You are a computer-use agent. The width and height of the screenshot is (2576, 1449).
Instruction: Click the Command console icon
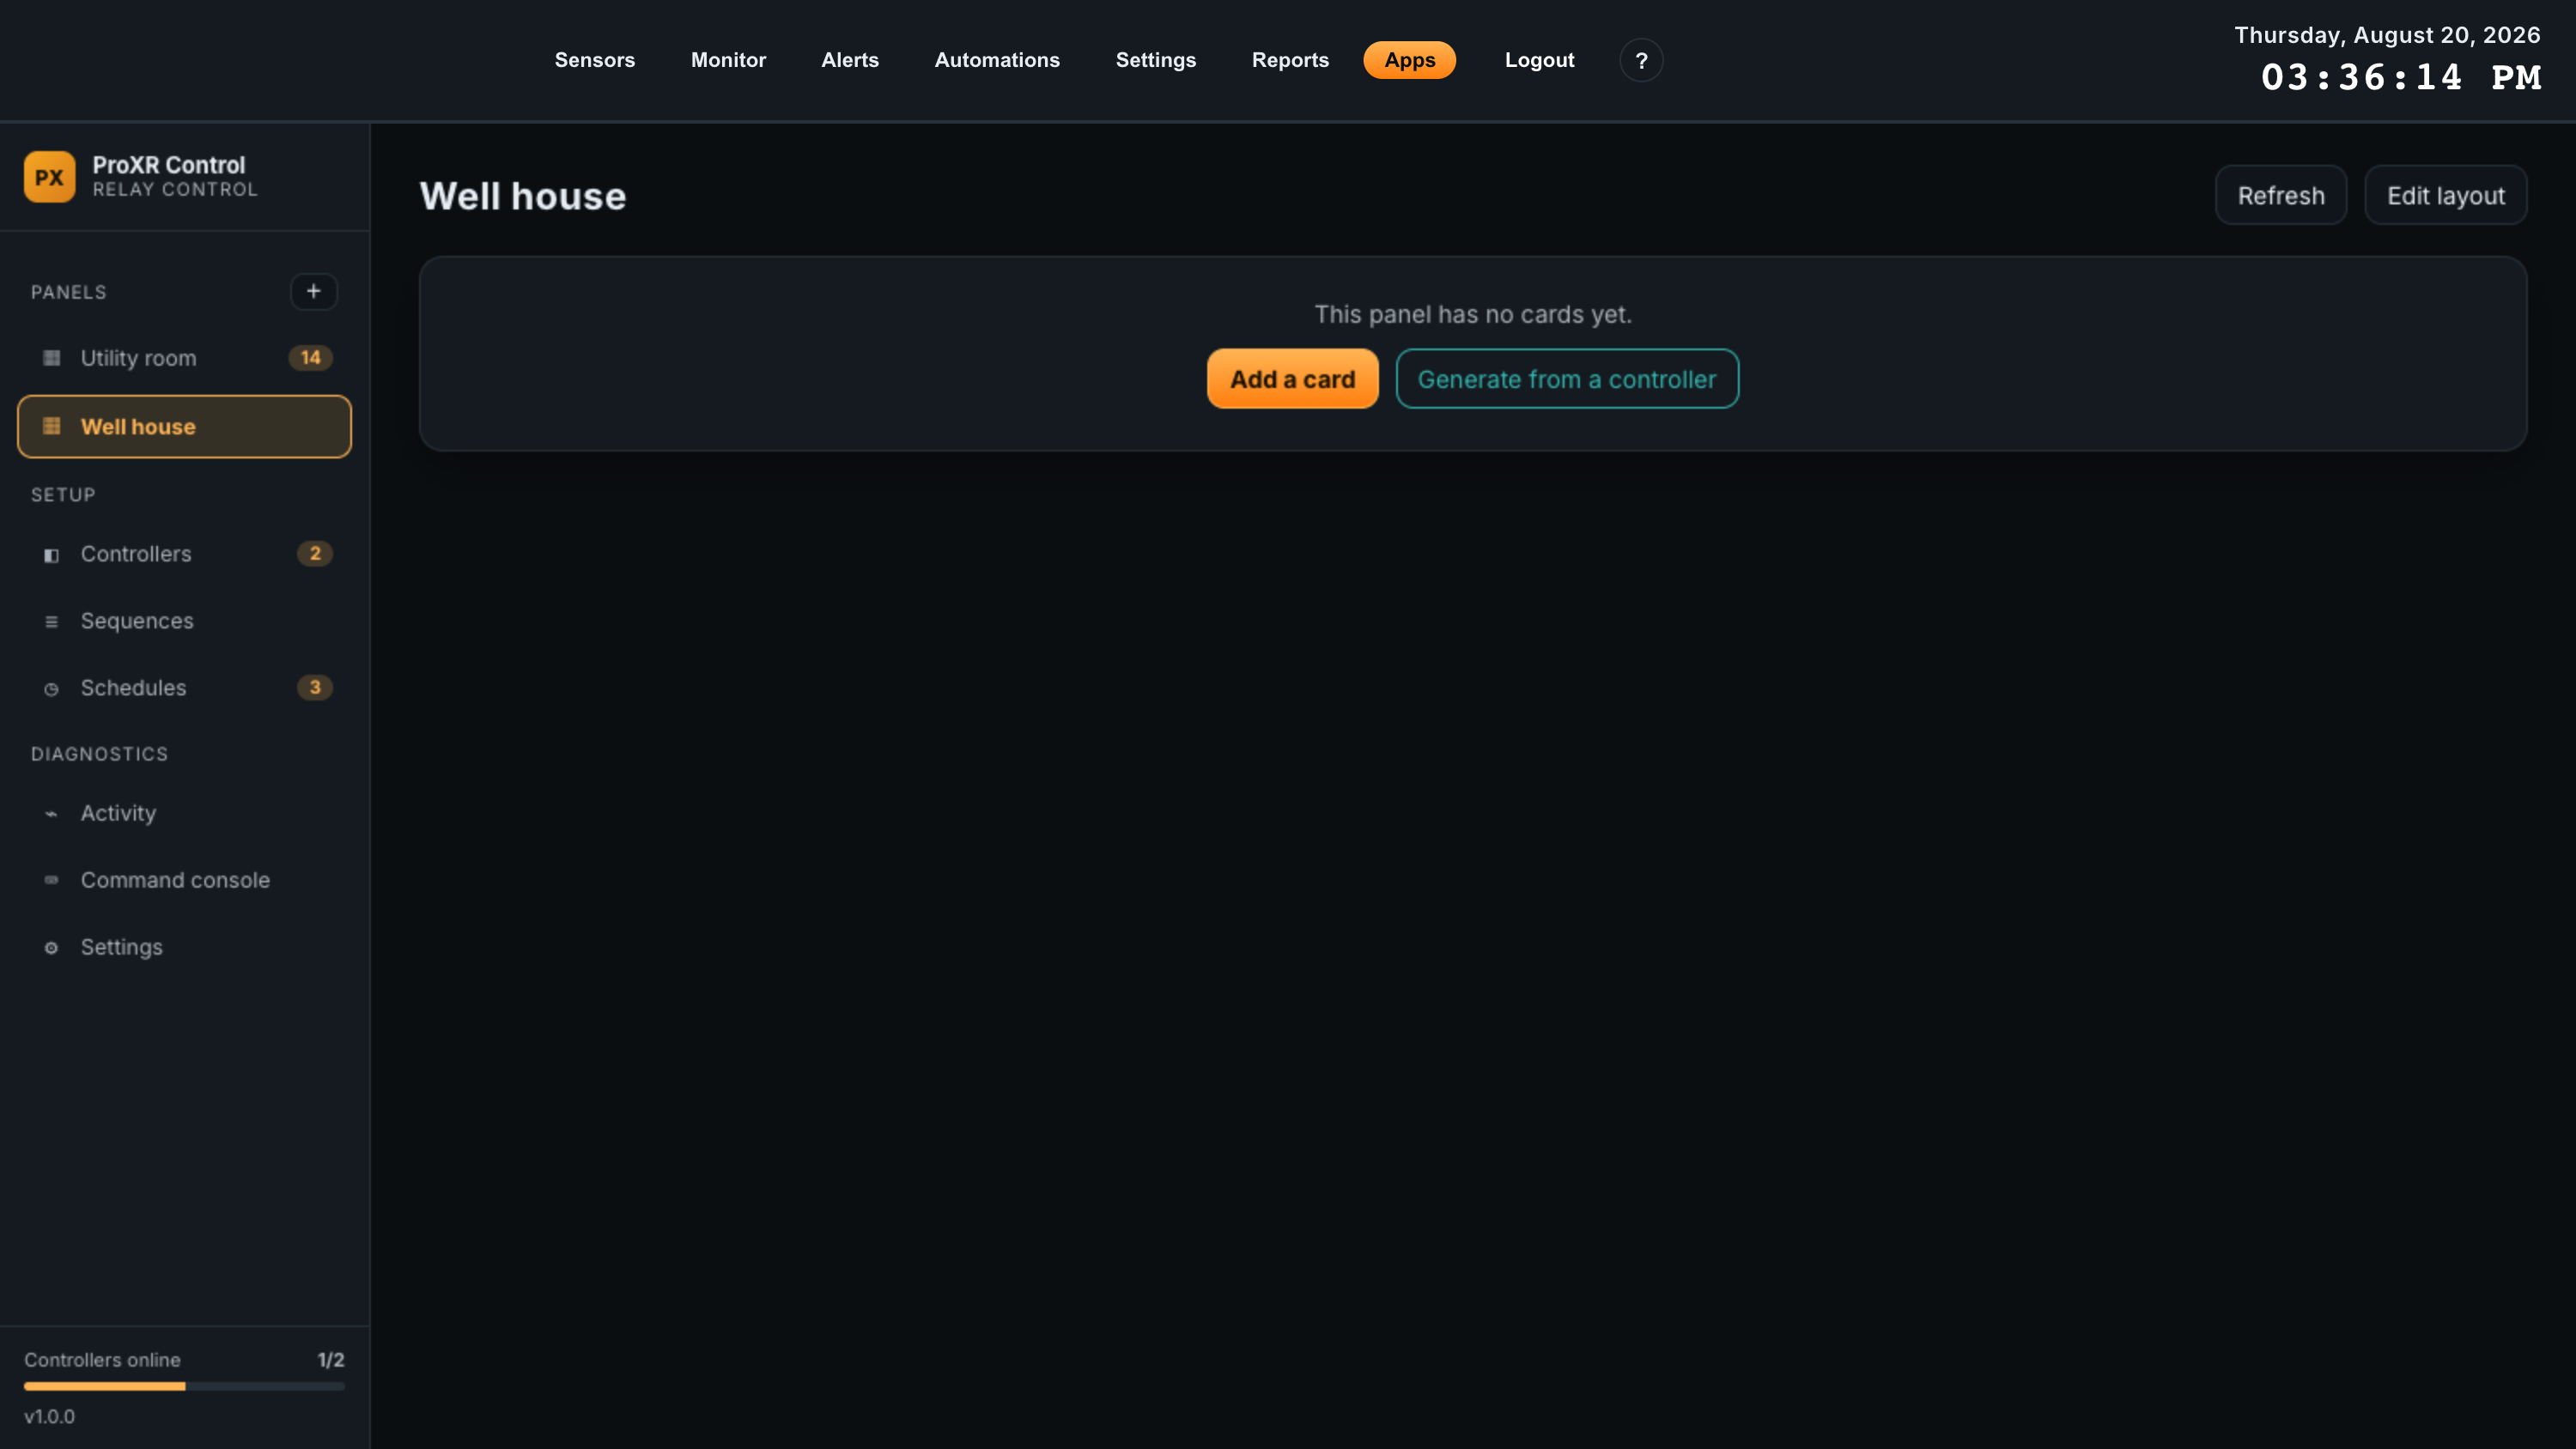point(51,880)
